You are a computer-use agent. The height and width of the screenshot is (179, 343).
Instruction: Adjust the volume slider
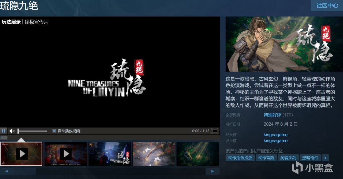pyautogui.click(x=32, y=131)
